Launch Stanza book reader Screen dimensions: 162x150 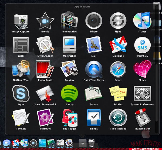(94, 93)
